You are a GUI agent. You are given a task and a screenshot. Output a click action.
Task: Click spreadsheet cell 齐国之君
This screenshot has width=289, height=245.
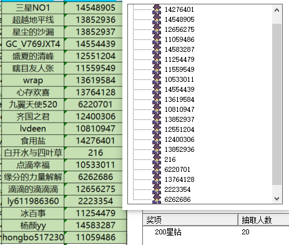pos(32,117)
